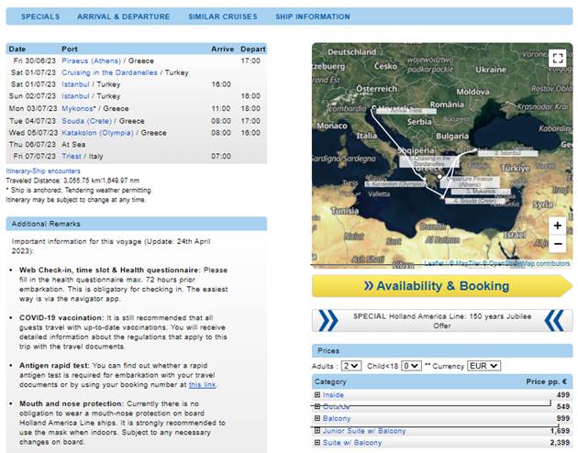This screenshot has height=453, width=578.
Task: Open Katakolon (Olympia) port link
Action: tap(97, 133)
